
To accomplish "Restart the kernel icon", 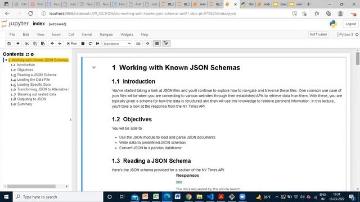I will [90, 44].
